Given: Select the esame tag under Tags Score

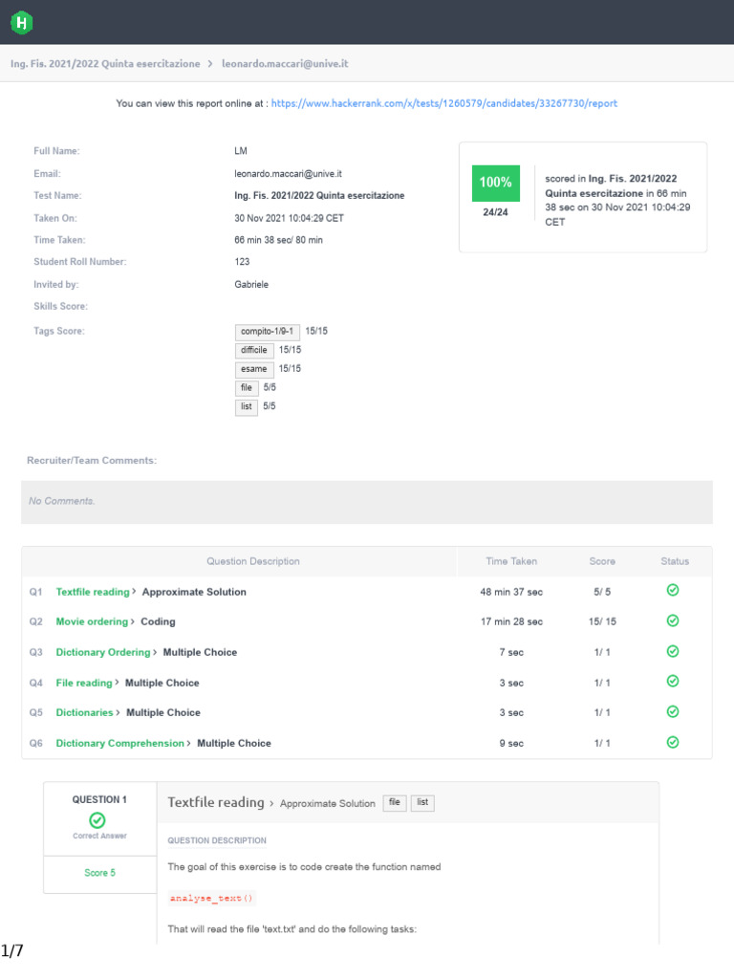Looking at the screenshot, I should click(x=254, y=369).
